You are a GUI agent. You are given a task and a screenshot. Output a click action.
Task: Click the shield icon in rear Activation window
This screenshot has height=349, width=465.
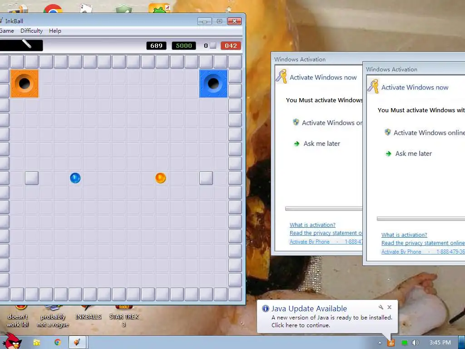pyautogui.click(x=296, y=122)
